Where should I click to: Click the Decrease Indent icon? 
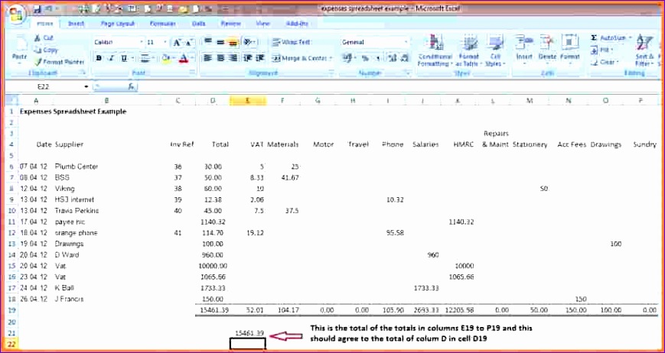[x=248, y=58]
